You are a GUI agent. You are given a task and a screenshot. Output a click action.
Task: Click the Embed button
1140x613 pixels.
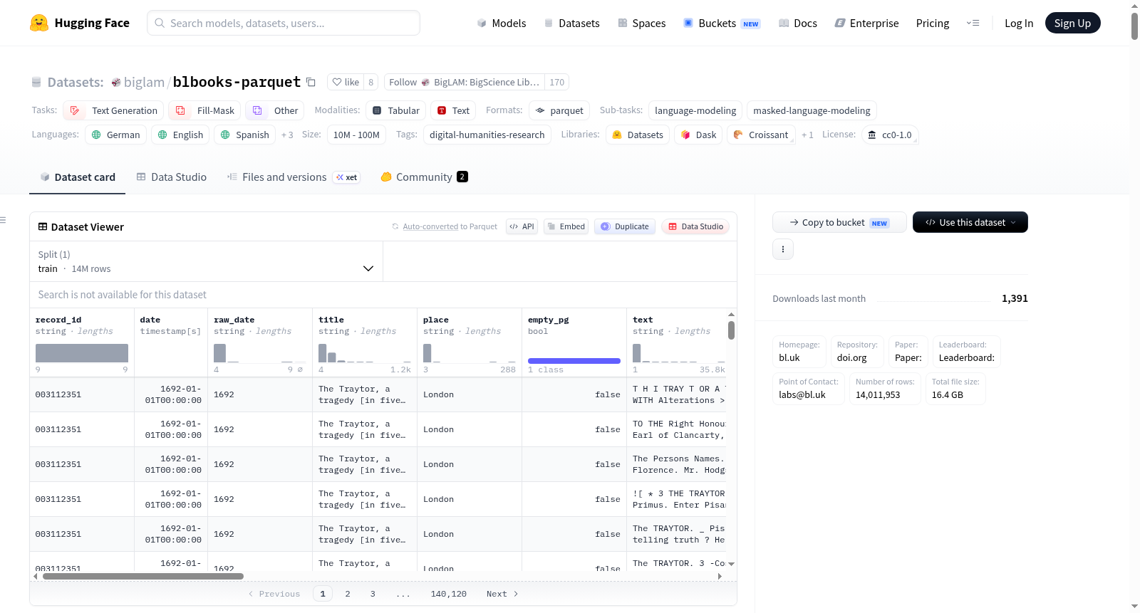click(x=566, y=226)
